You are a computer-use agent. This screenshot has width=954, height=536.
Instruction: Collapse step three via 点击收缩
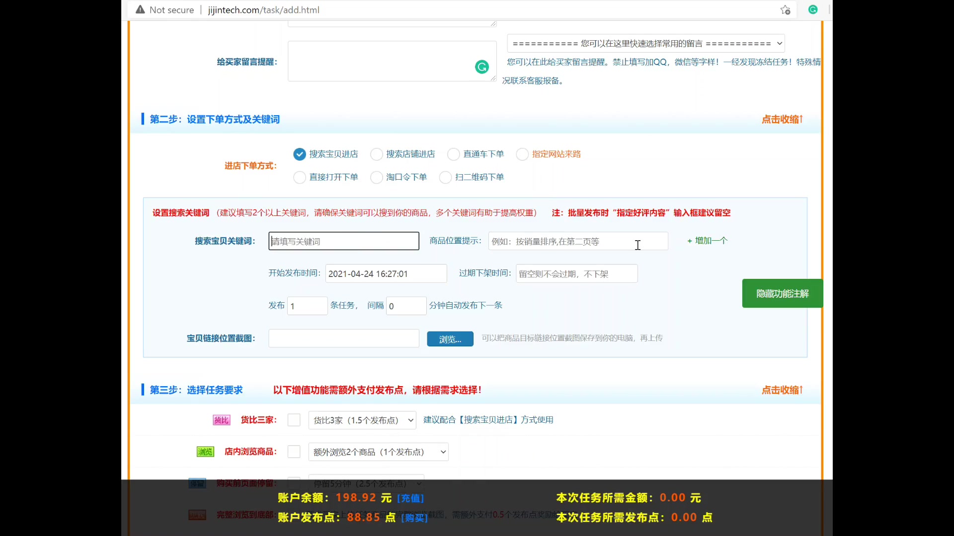coord(782,390)
